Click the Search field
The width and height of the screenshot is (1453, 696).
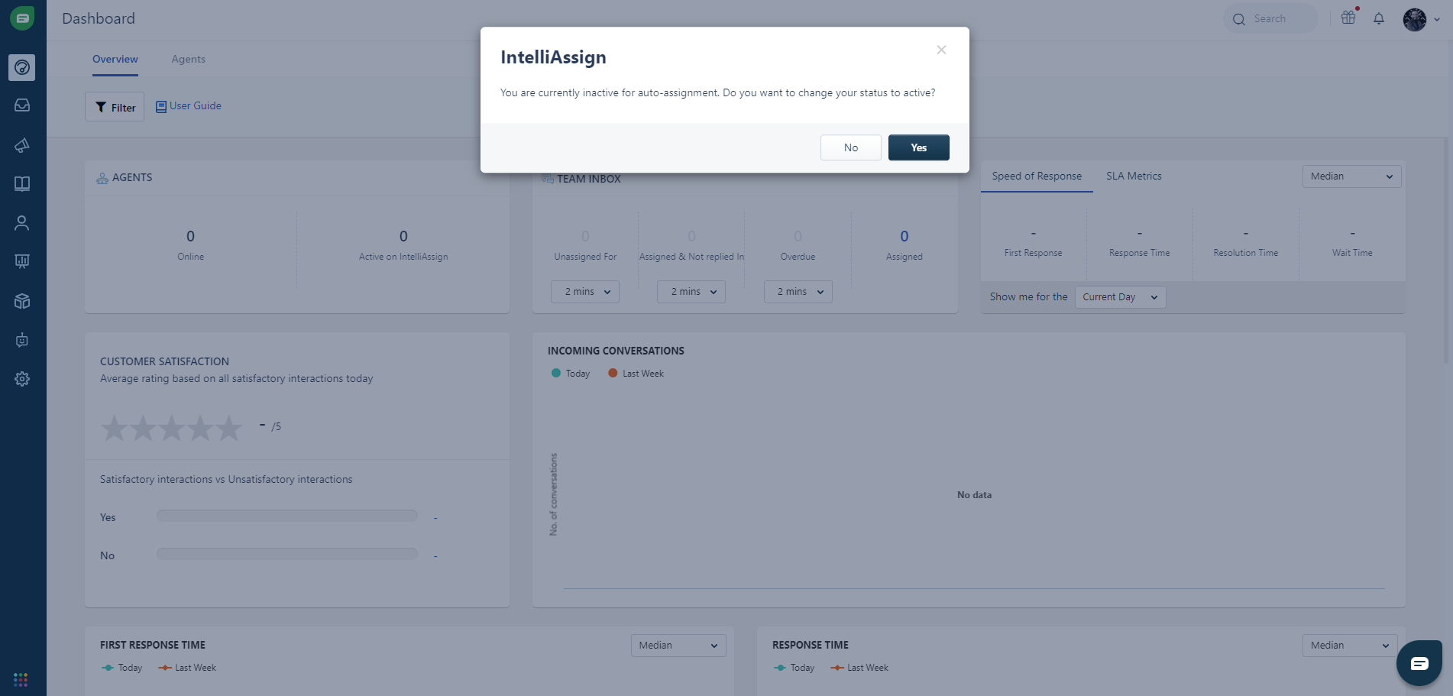point(1271,19)
